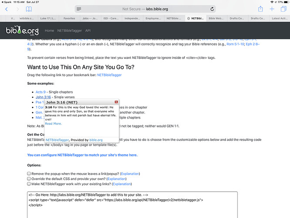Switch to the Employme... tab
290x218 pixels.
[x=153, y=18]
